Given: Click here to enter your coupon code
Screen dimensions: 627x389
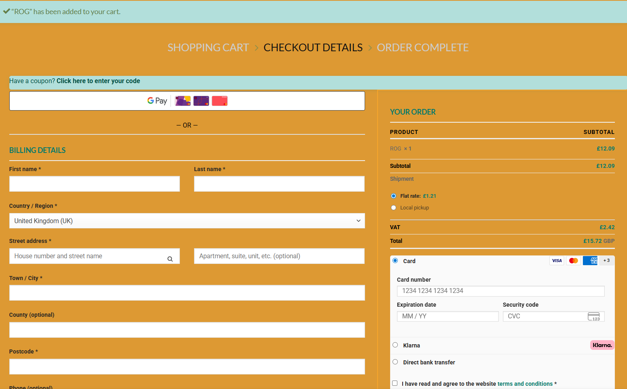Looking at the screenshot, I should tap(98, 81).
